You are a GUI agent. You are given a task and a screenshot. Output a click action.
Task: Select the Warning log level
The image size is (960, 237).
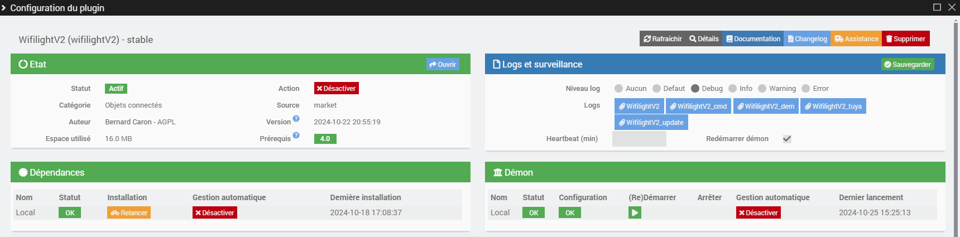coord(762,89)
